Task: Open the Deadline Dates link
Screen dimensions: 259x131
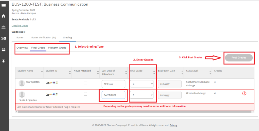Action: [20, 26]
